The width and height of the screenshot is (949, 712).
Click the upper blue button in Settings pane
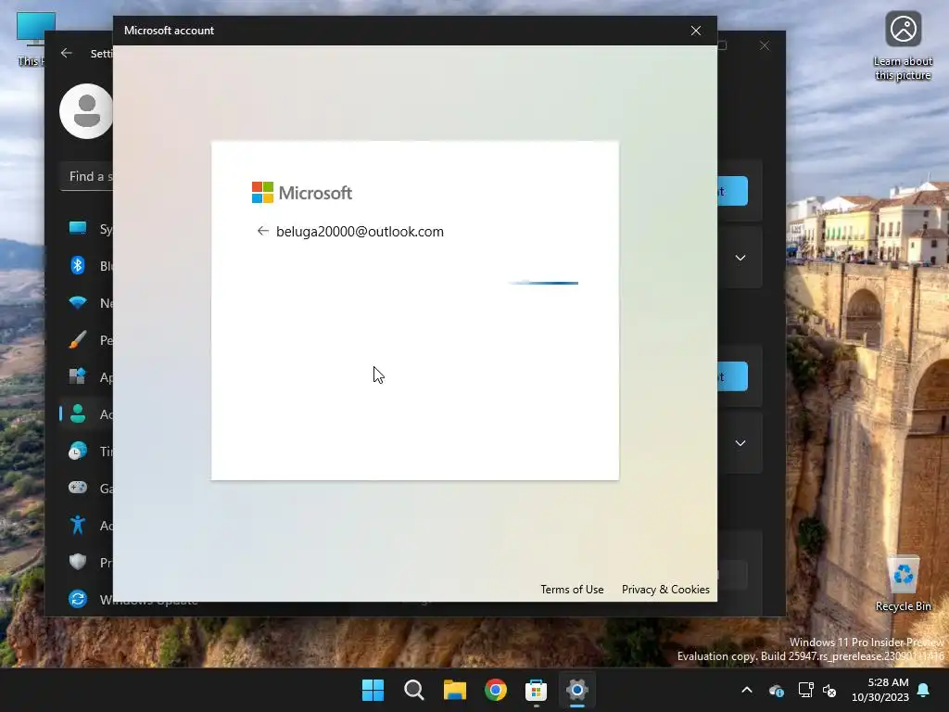tap(732, 191)
